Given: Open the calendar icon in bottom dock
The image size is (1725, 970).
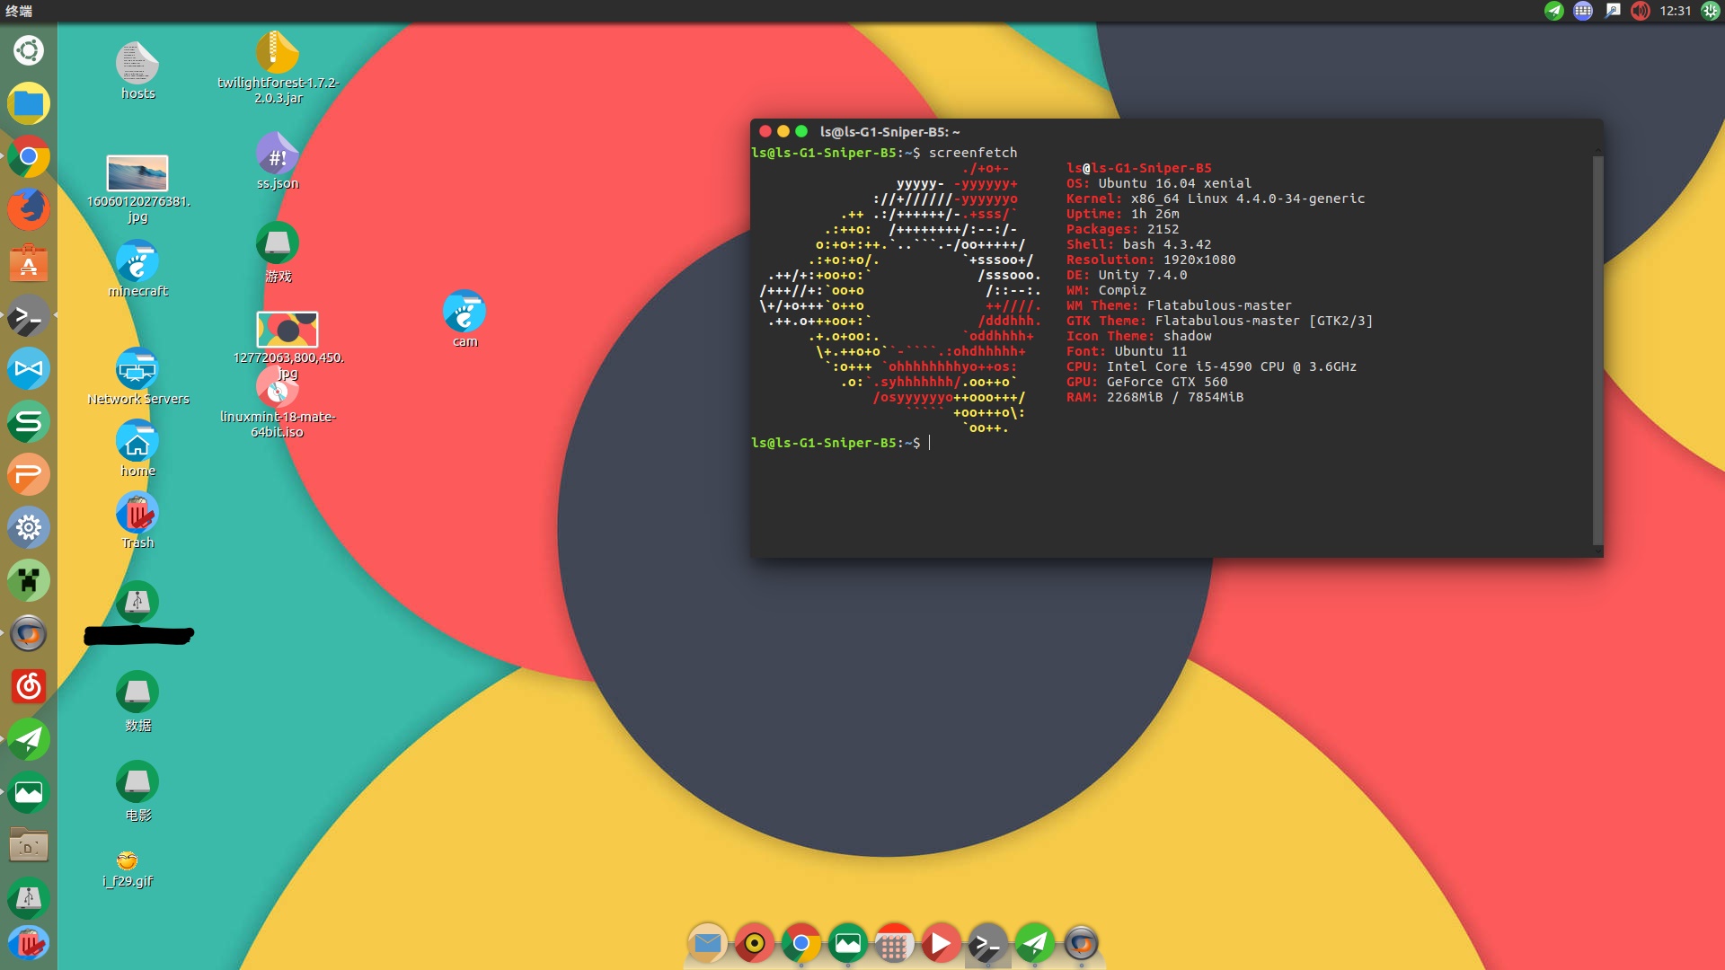Looking at the screenshot, I should [x=893, y=945].
